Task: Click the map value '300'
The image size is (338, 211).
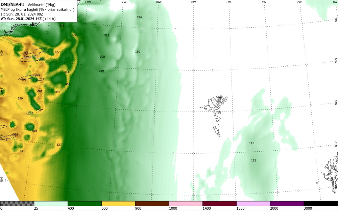Action: coord(102,57)
